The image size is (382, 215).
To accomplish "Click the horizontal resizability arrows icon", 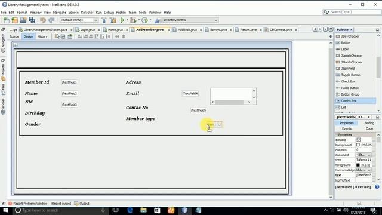I will coord(117,36).
